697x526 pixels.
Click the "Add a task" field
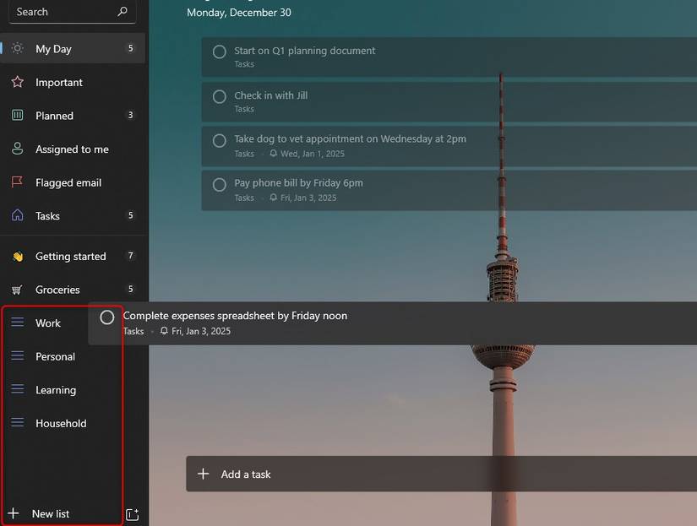[245, 474]
